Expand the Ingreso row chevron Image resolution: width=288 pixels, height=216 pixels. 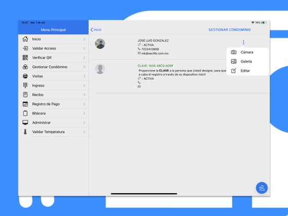pyautogui.click(x=84, y=86)
